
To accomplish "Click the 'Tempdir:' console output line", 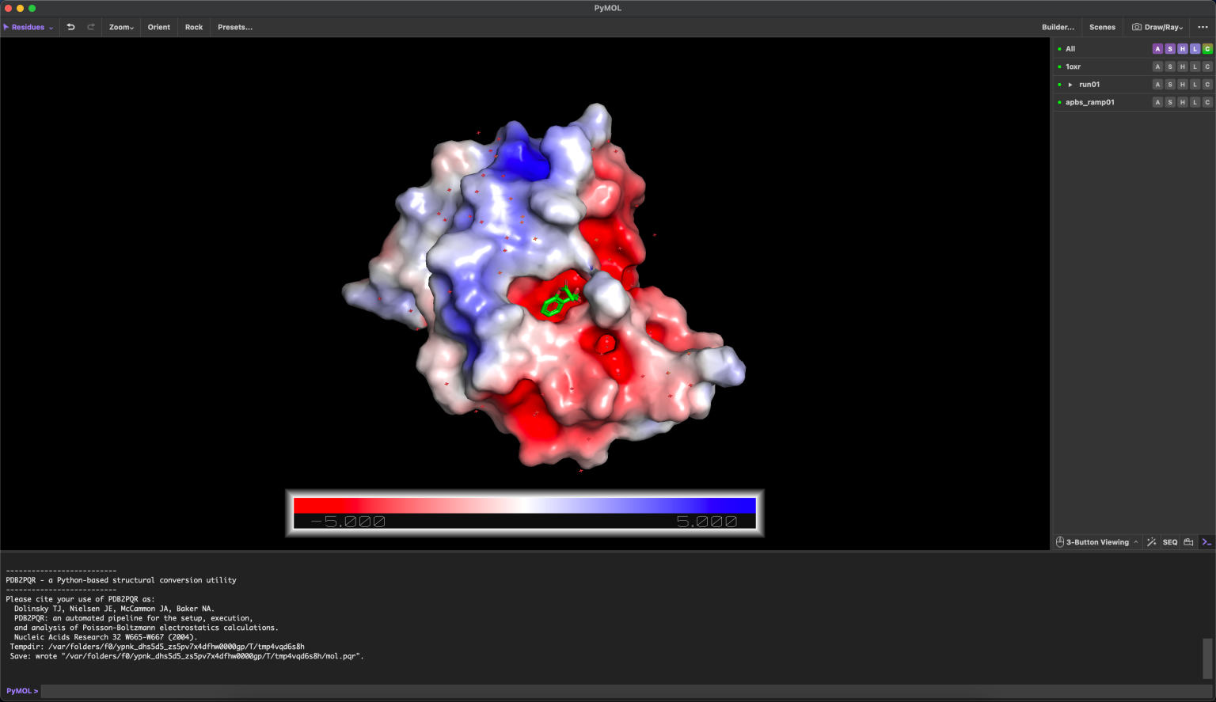I will pos(157,647).
